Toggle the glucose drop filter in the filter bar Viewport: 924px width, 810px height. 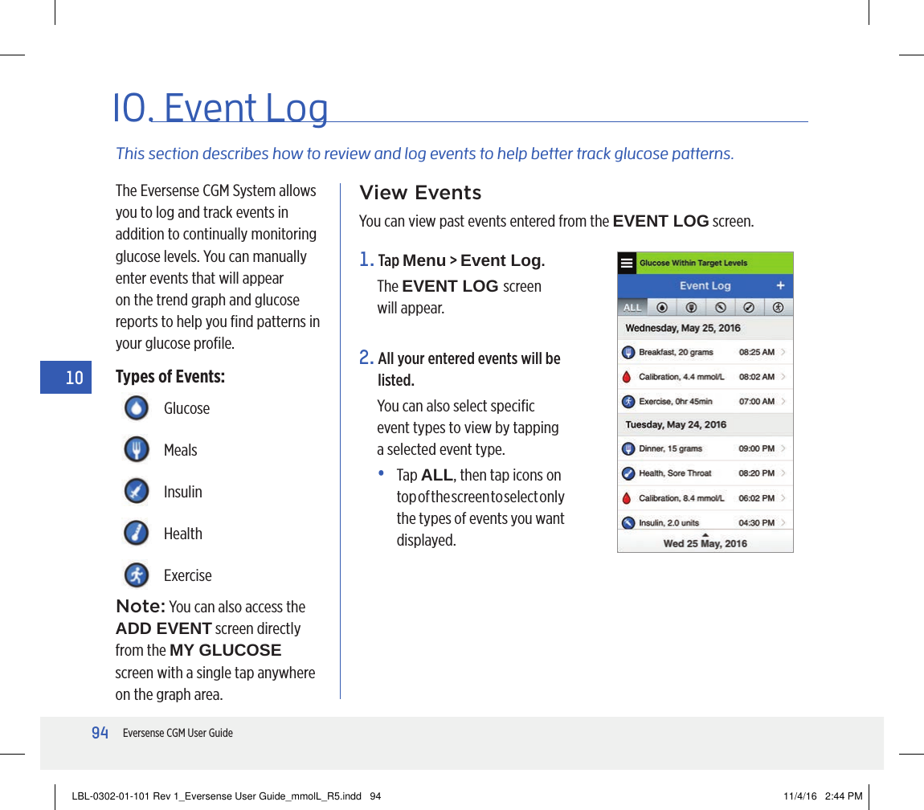(662, 307)
